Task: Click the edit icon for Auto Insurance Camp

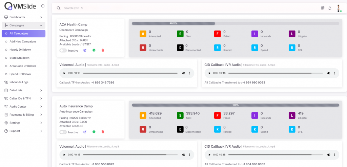Action: point(85,132)
